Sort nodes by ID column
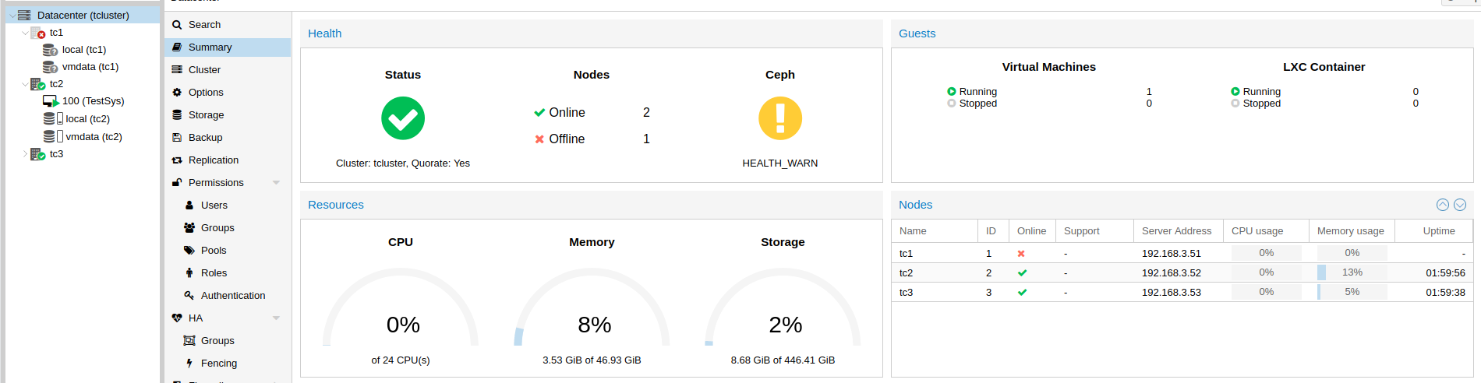 click(993, 231)
